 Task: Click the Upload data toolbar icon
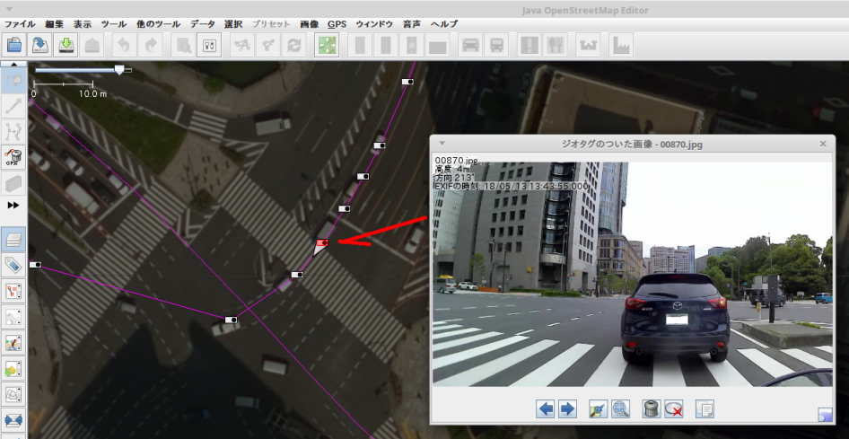tap(92, 45)
